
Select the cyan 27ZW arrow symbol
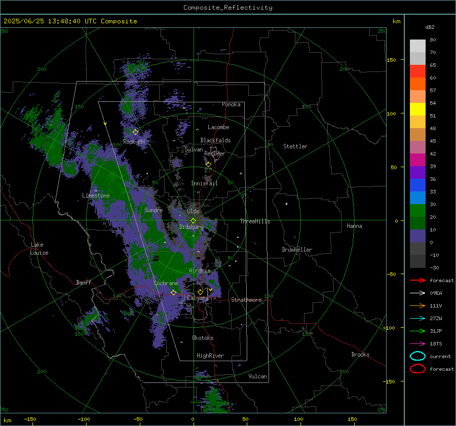click(x=417, y=319)
